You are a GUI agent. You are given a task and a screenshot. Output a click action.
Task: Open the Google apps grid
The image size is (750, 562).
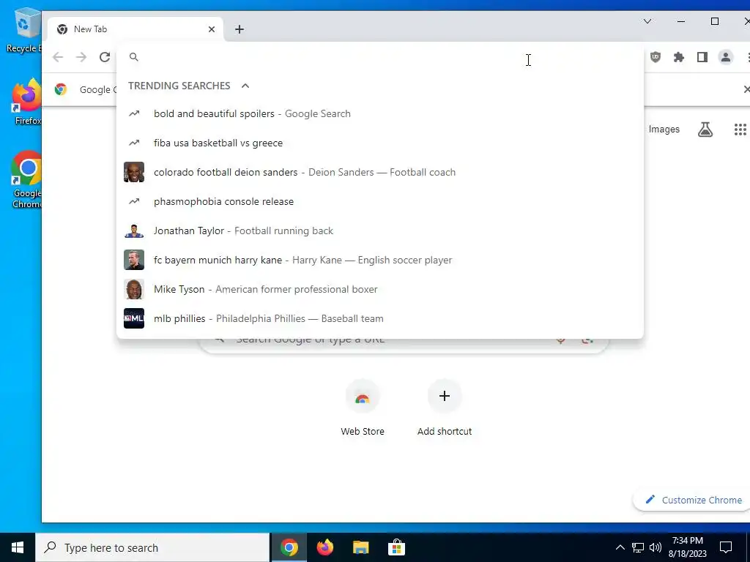click(740, 129)
